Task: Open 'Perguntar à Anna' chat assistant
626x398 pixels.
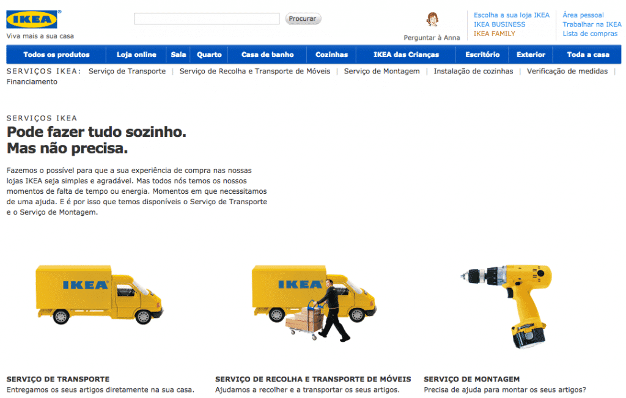Action: (432, 37)
